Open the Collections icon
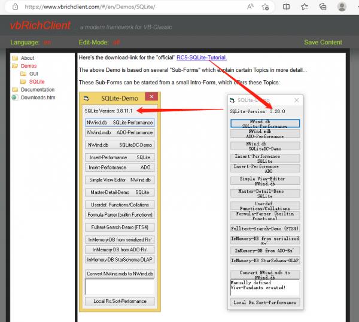Image resolution: width=359 pixels, height=322 pixels. pos(323,7)
